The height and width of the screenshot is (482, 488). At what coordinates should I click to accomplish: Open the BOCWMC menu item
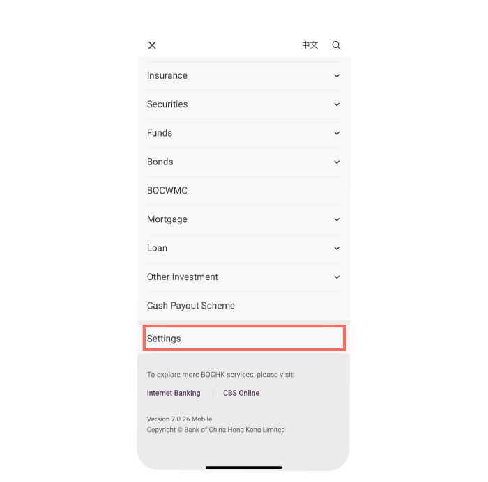tap(244, 191)
